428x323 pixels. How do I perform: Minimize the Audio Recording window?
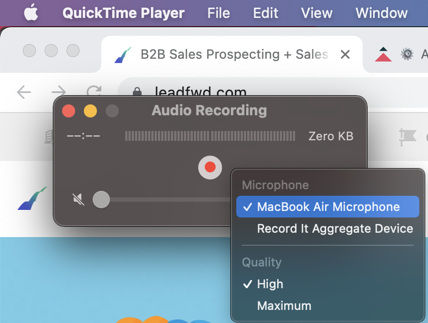pos(90,111)
